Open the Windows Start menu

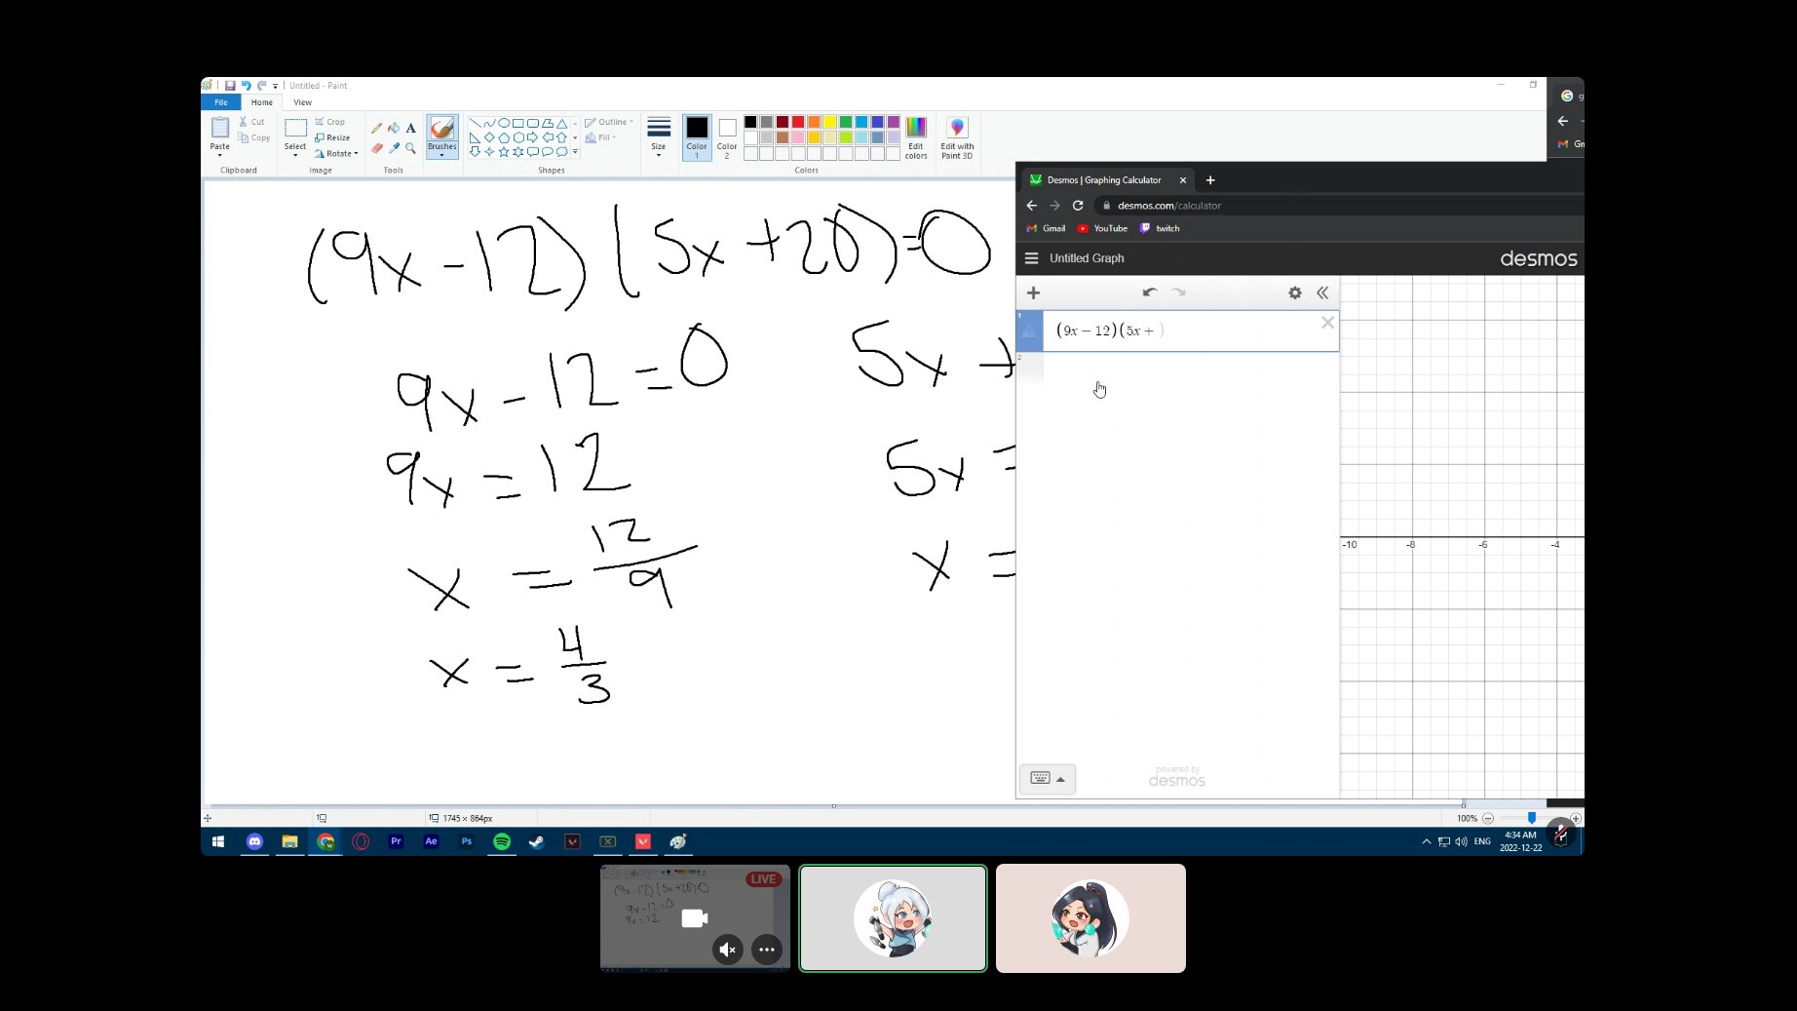click(218, 841)
